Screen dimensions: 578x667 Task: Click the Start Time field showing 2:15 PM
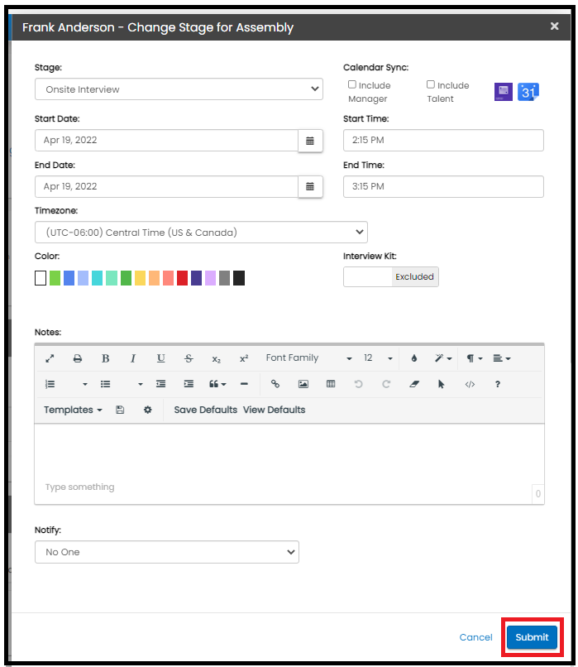point(443,141)
